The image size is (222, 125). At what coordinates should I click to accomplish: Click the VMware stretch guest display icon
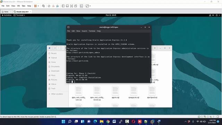[x=87, y=6]
